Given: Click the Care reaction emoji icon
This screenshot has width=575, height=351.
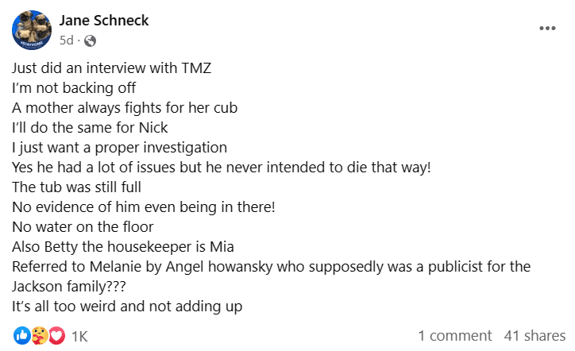Looking at the screenshot, I should (40, 335).
